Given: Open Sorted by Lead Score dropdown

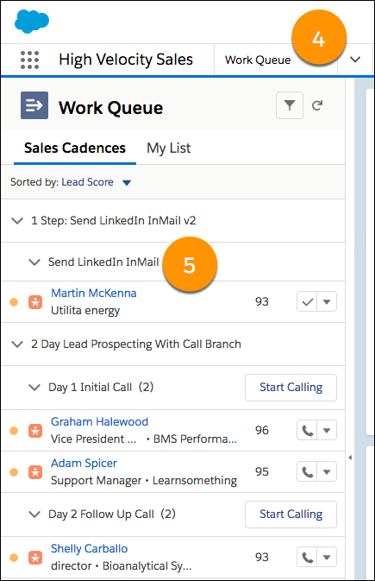Looking at the screenshot, I should click(127, 183).
